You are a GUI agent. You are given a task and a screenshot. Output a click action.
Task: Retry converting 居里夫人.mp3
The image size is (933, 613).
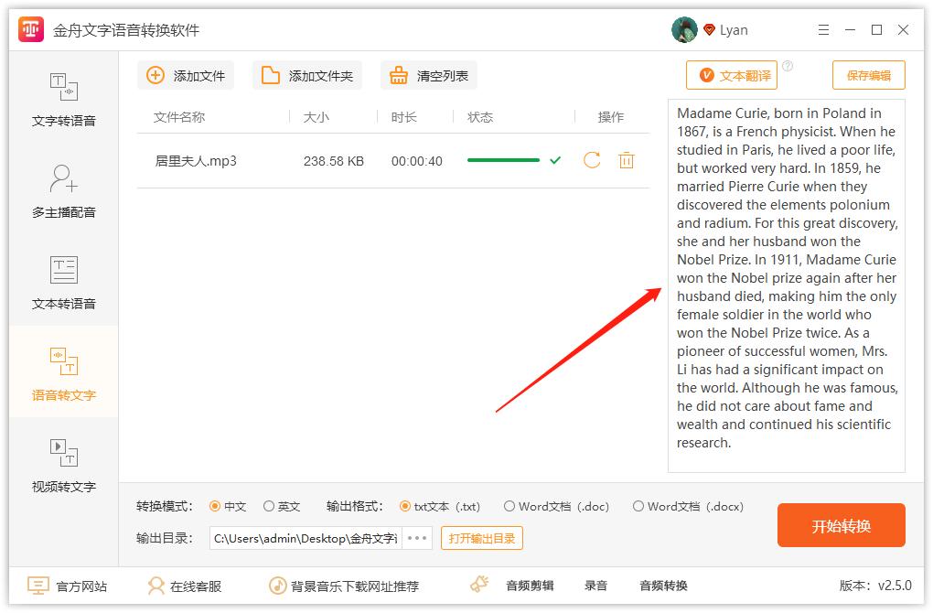[x=589, y=159]
